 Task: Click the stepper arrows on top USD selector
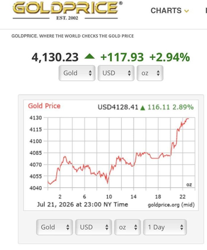coord(129,73)
